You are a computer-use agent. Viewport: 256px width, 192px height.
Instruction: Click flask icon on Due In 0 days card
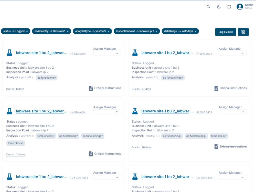click(x=9, y=53)
